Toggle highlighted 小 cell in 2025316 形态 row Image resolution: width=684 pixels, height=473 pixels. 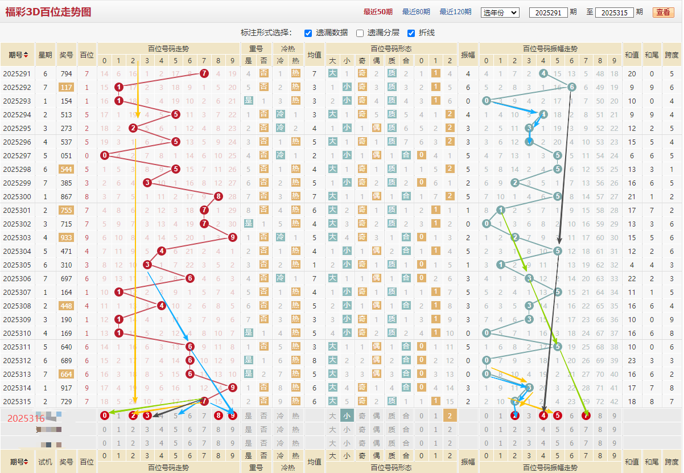tap(347, 416)
